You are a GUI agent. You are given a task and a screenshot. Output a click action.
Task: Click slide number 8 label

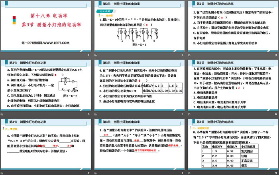pyautogui.click(x=183, y=173)
